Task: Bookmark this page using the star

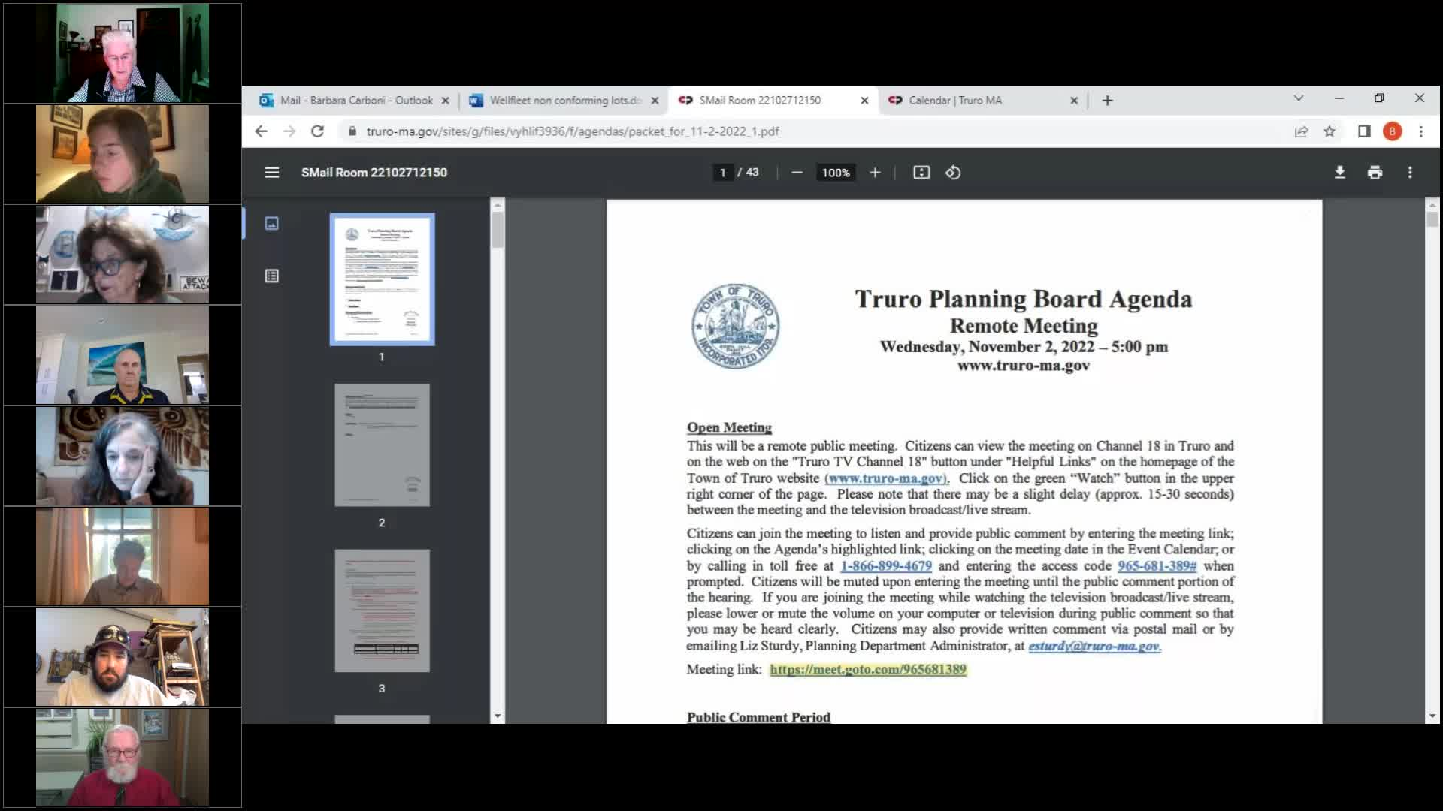Action: point(1330,131)
